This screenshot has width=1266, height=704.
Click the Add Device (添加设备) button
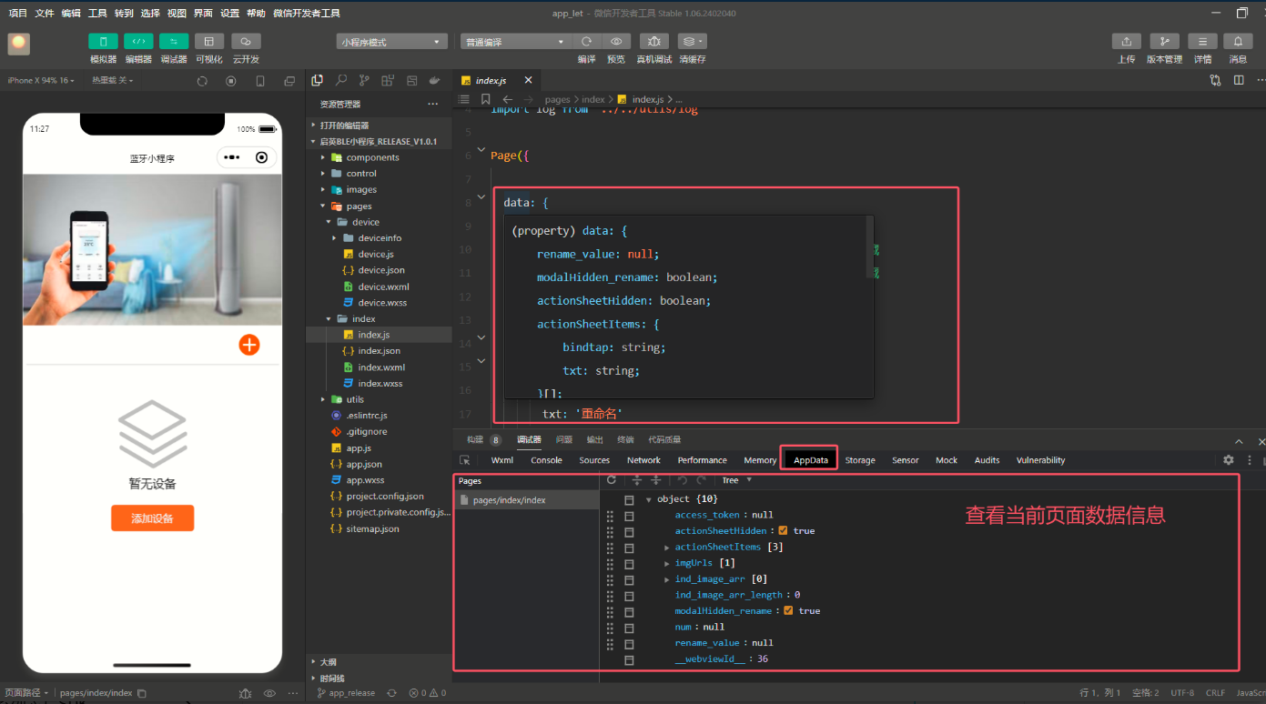pyautogui.click(x=152, y=518)
